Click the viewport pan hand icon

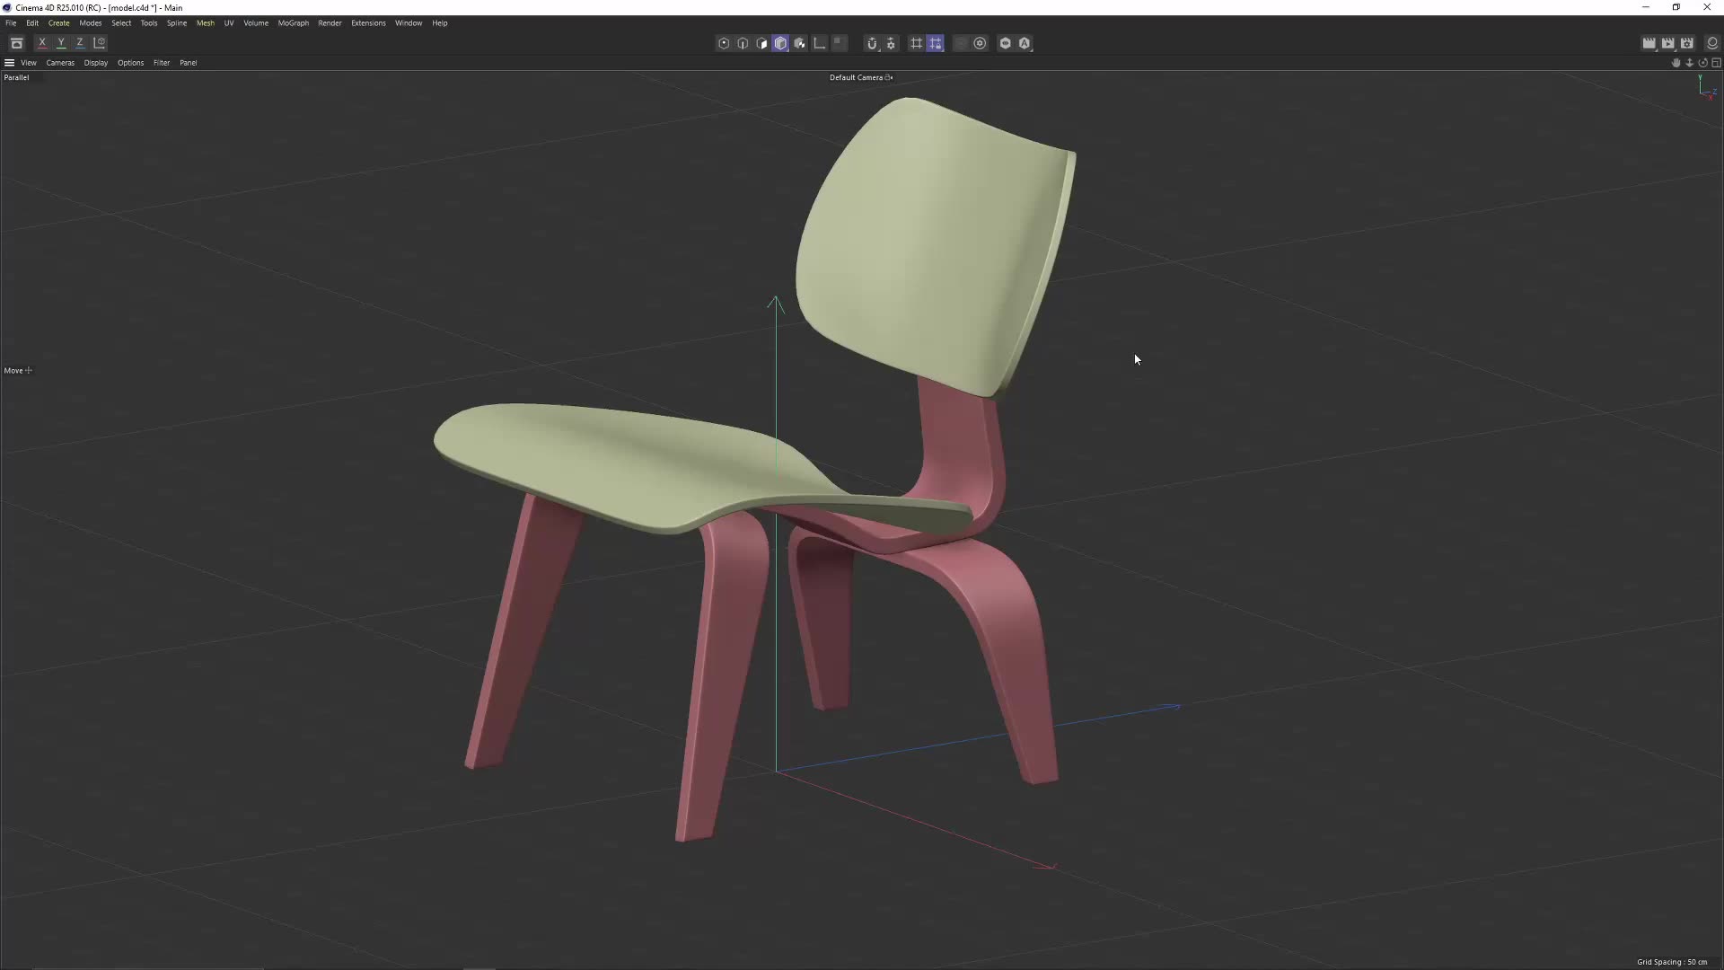1676,63
